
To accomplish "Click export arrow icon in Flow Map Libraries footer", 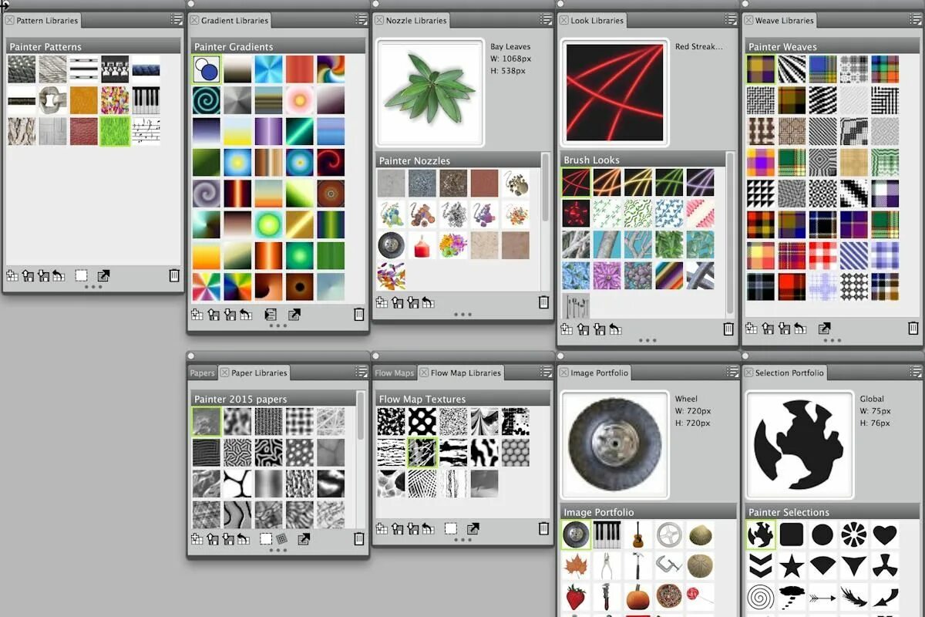I will [473, 528].
